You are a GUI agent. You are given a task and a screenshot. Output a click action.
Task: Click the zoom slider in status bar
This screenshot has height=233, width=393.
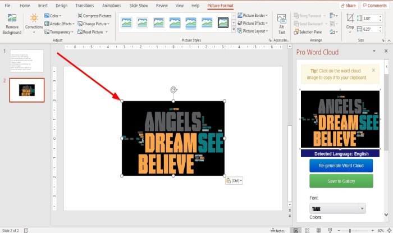pos(350,231)
